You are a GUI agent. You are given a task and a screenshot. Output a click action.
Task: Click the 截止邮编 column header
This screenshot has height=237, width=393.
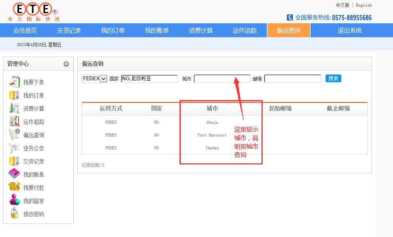tap(338, 108)
